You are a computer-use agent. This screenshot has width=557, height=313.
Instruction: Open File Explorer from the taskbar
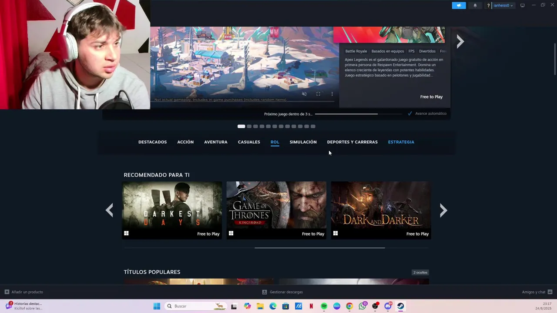pyautogui.click(x=260, y=306)
